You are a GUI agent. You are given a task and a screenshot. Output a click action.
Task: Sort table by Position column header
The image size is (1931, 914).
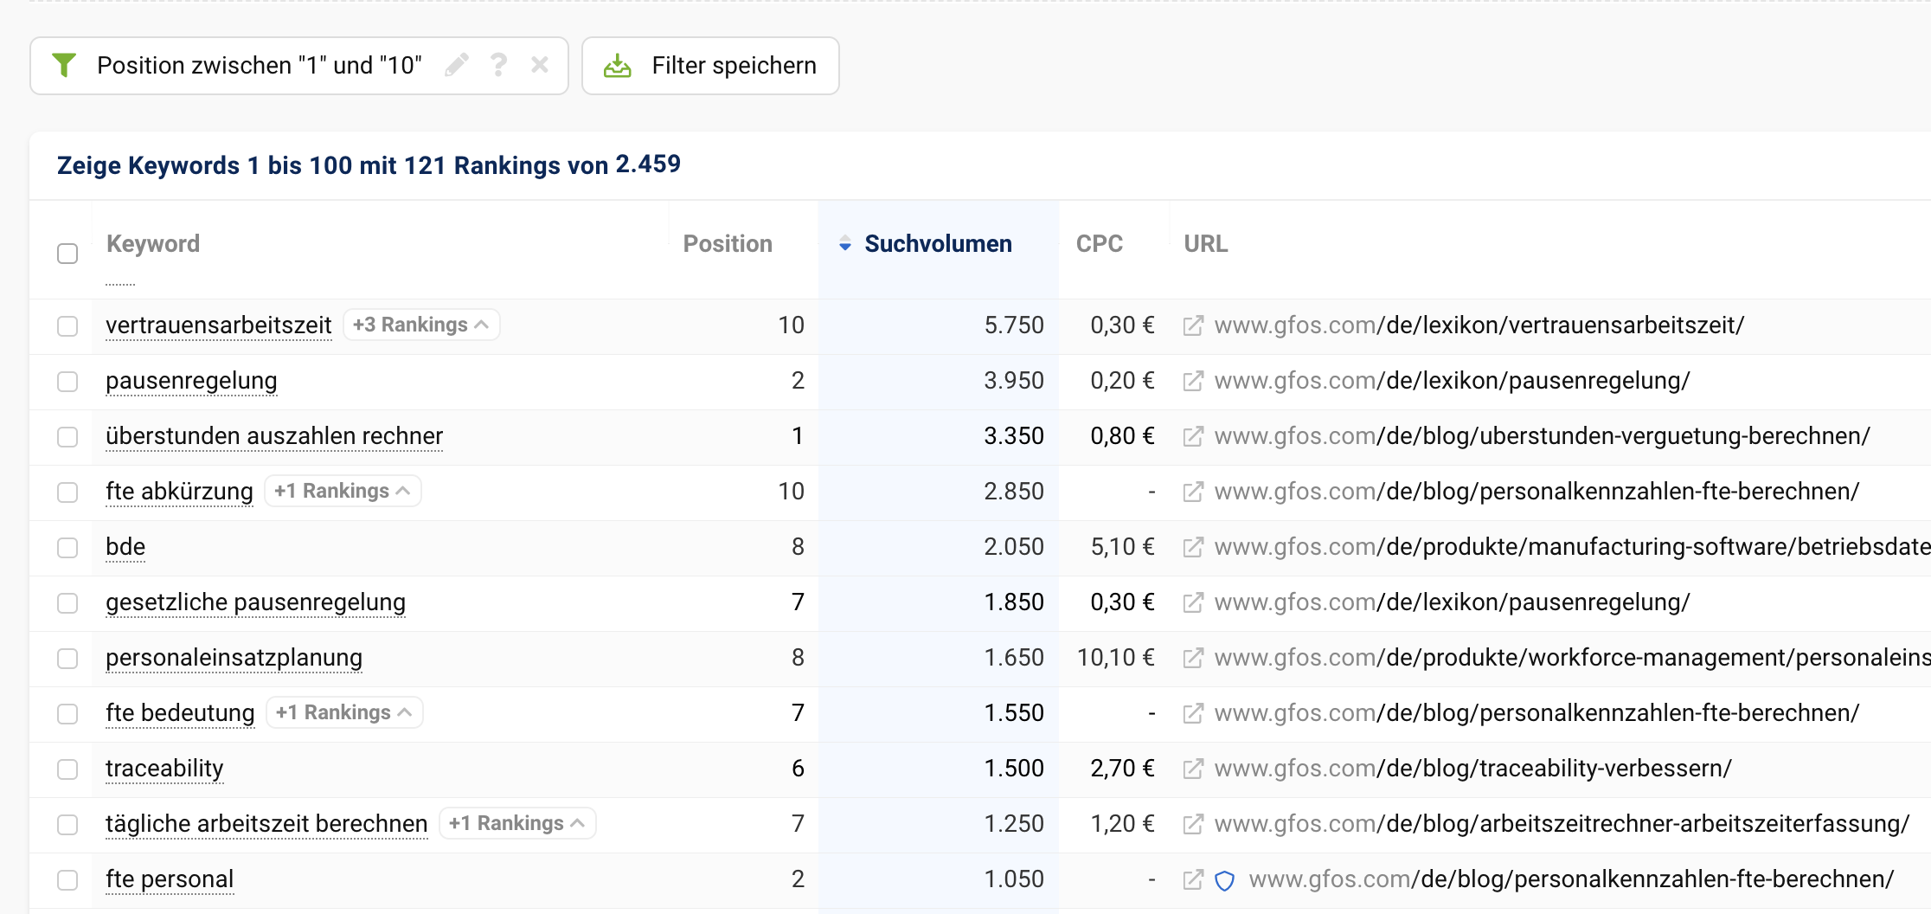(728, 244)
